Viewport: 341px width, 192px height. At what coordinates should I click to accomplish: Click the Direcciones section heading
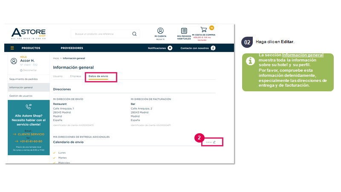point(62,89)
